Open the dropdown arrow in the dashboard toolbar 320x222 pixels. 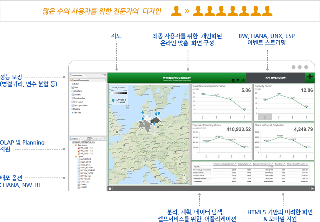coord(238,80)
